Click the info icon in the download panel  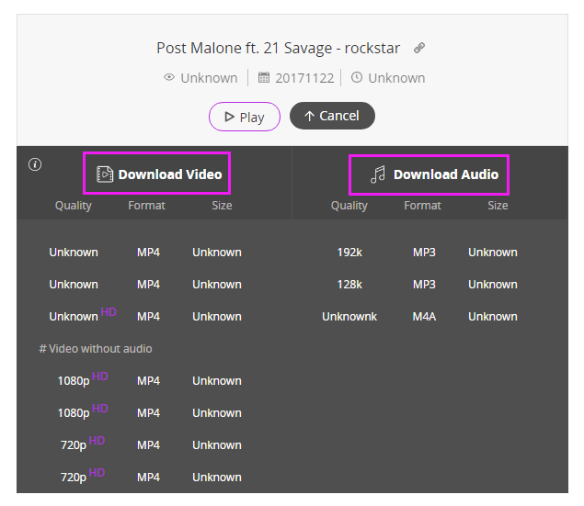point(35,164)
